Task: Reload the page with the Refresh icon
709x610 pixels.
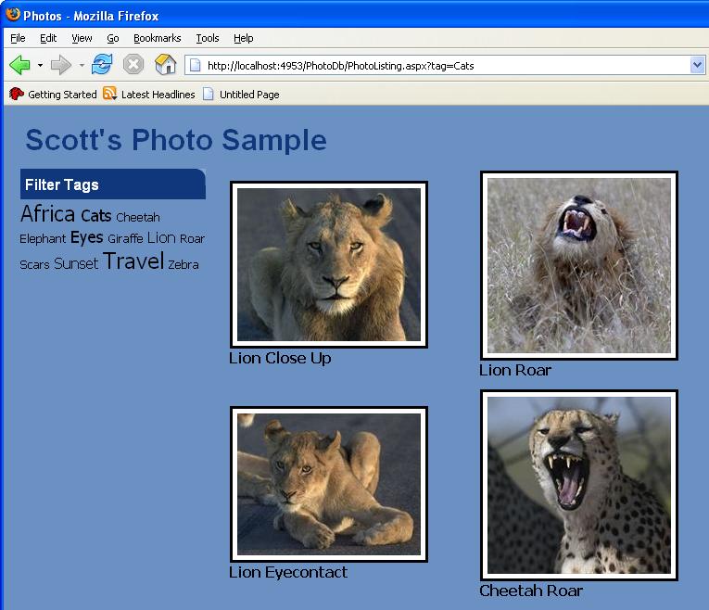Action: pos(102,64)
